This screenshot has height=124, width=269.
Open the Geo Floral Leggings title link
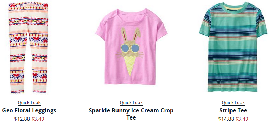point(29,111)
